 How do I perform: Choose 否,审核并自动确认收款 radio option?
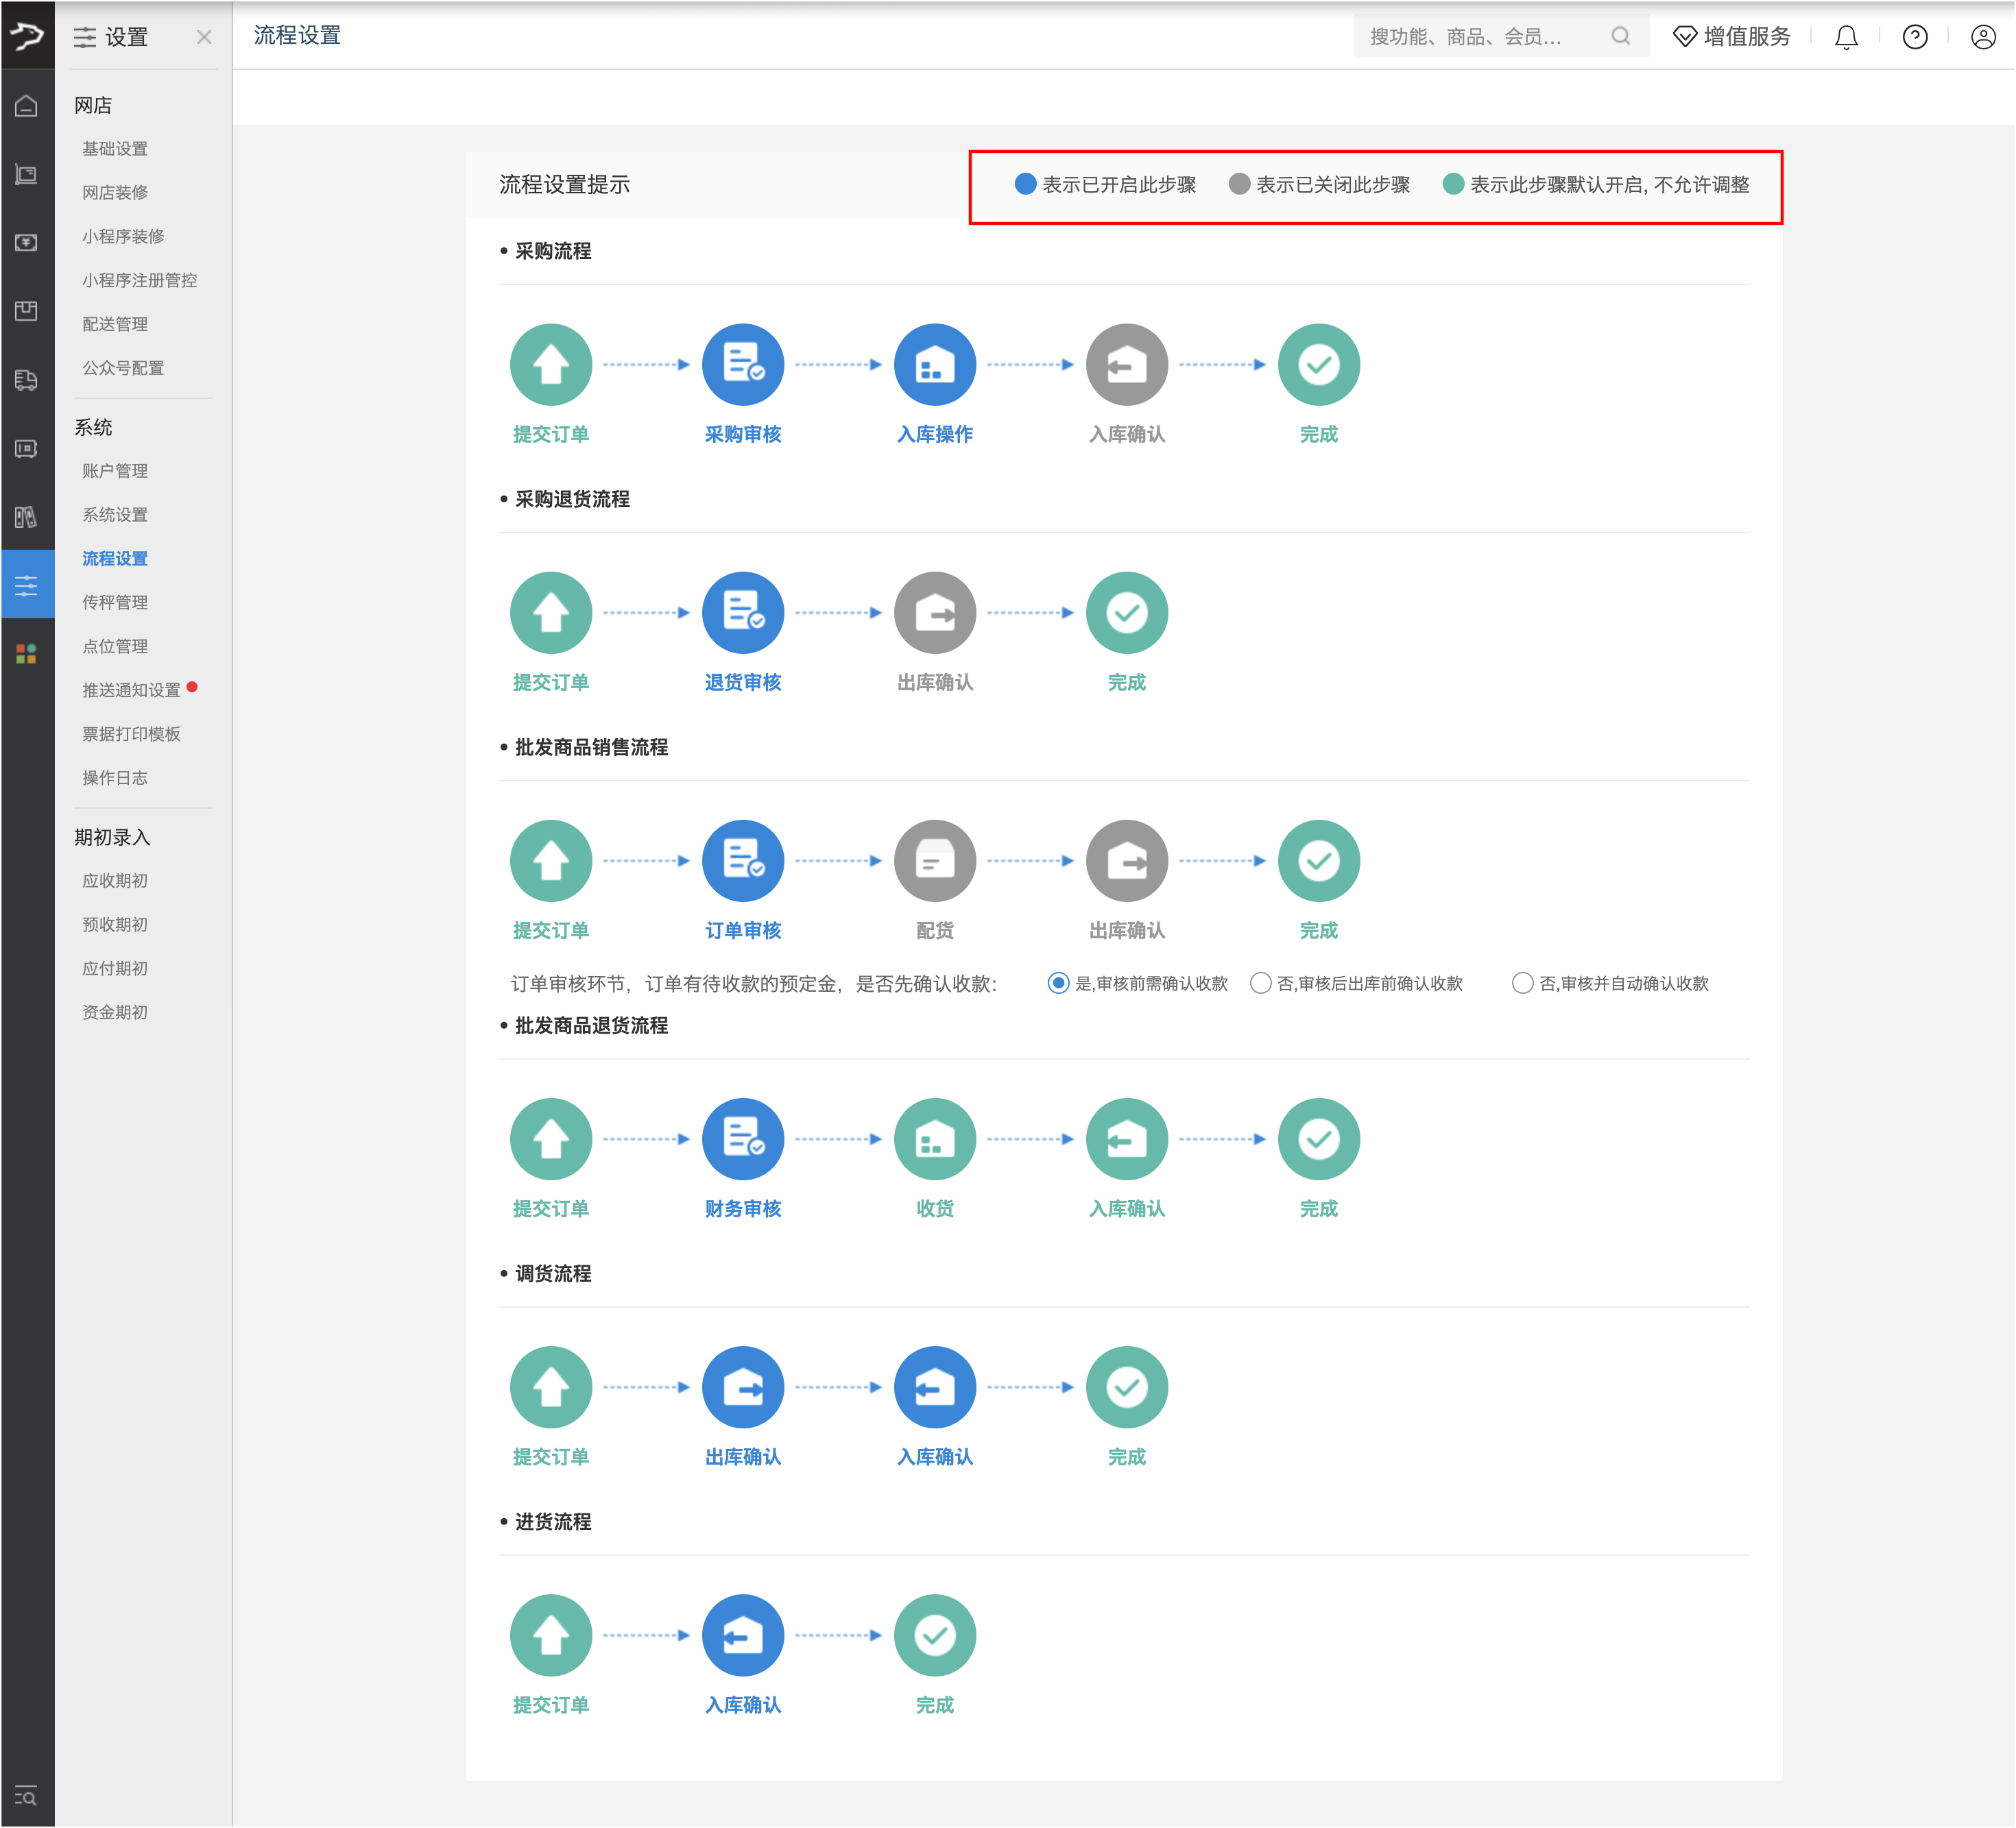coord(1522,984)
